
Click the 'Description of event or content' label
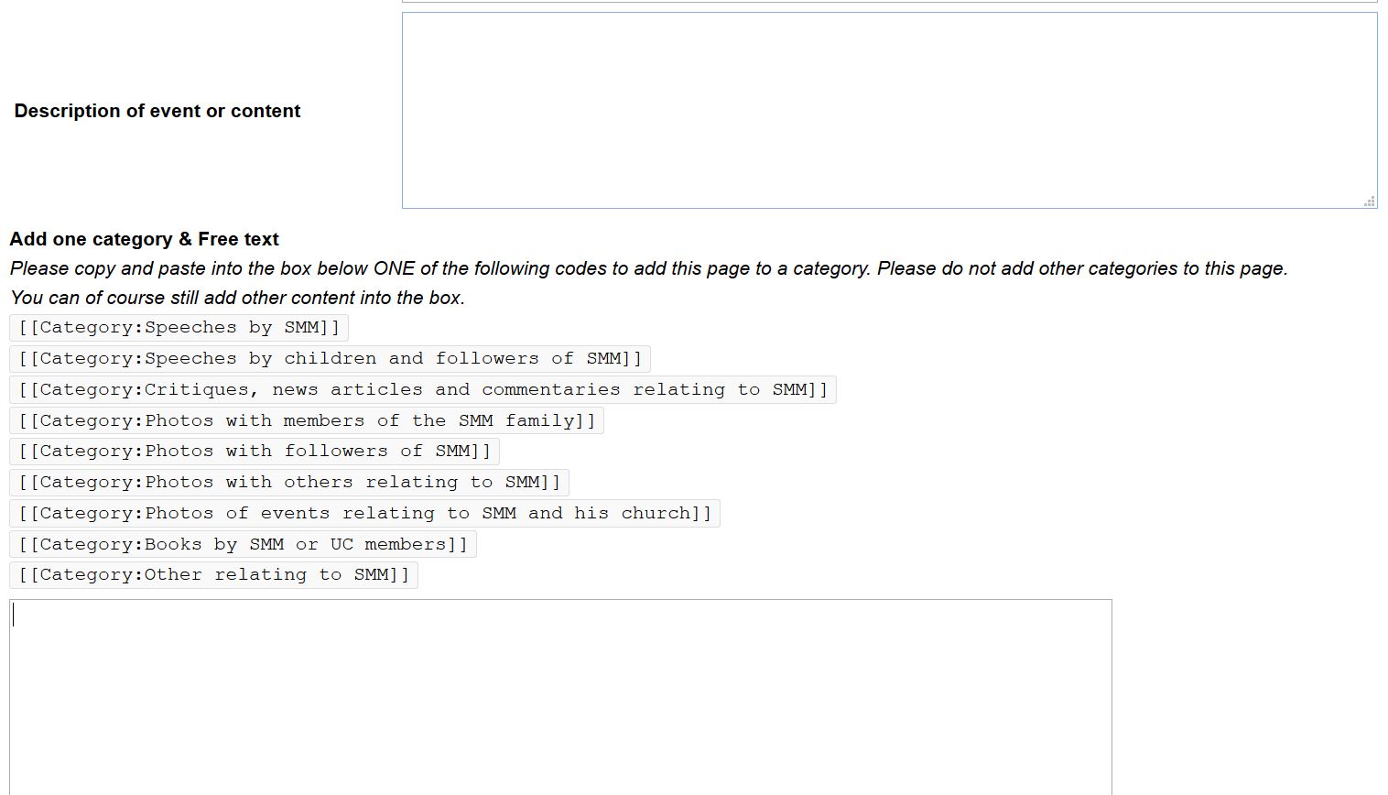click(157, 111)
